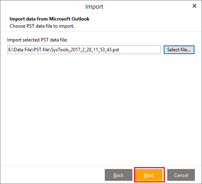
Task: Go Back to previous step
Action: (x=119, y=175)
